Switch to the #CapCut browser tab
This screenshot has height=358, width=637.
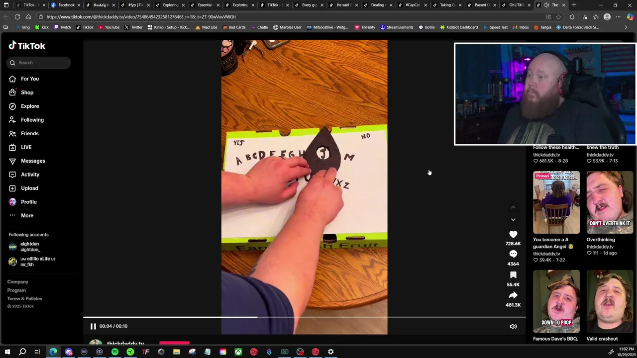413,5
